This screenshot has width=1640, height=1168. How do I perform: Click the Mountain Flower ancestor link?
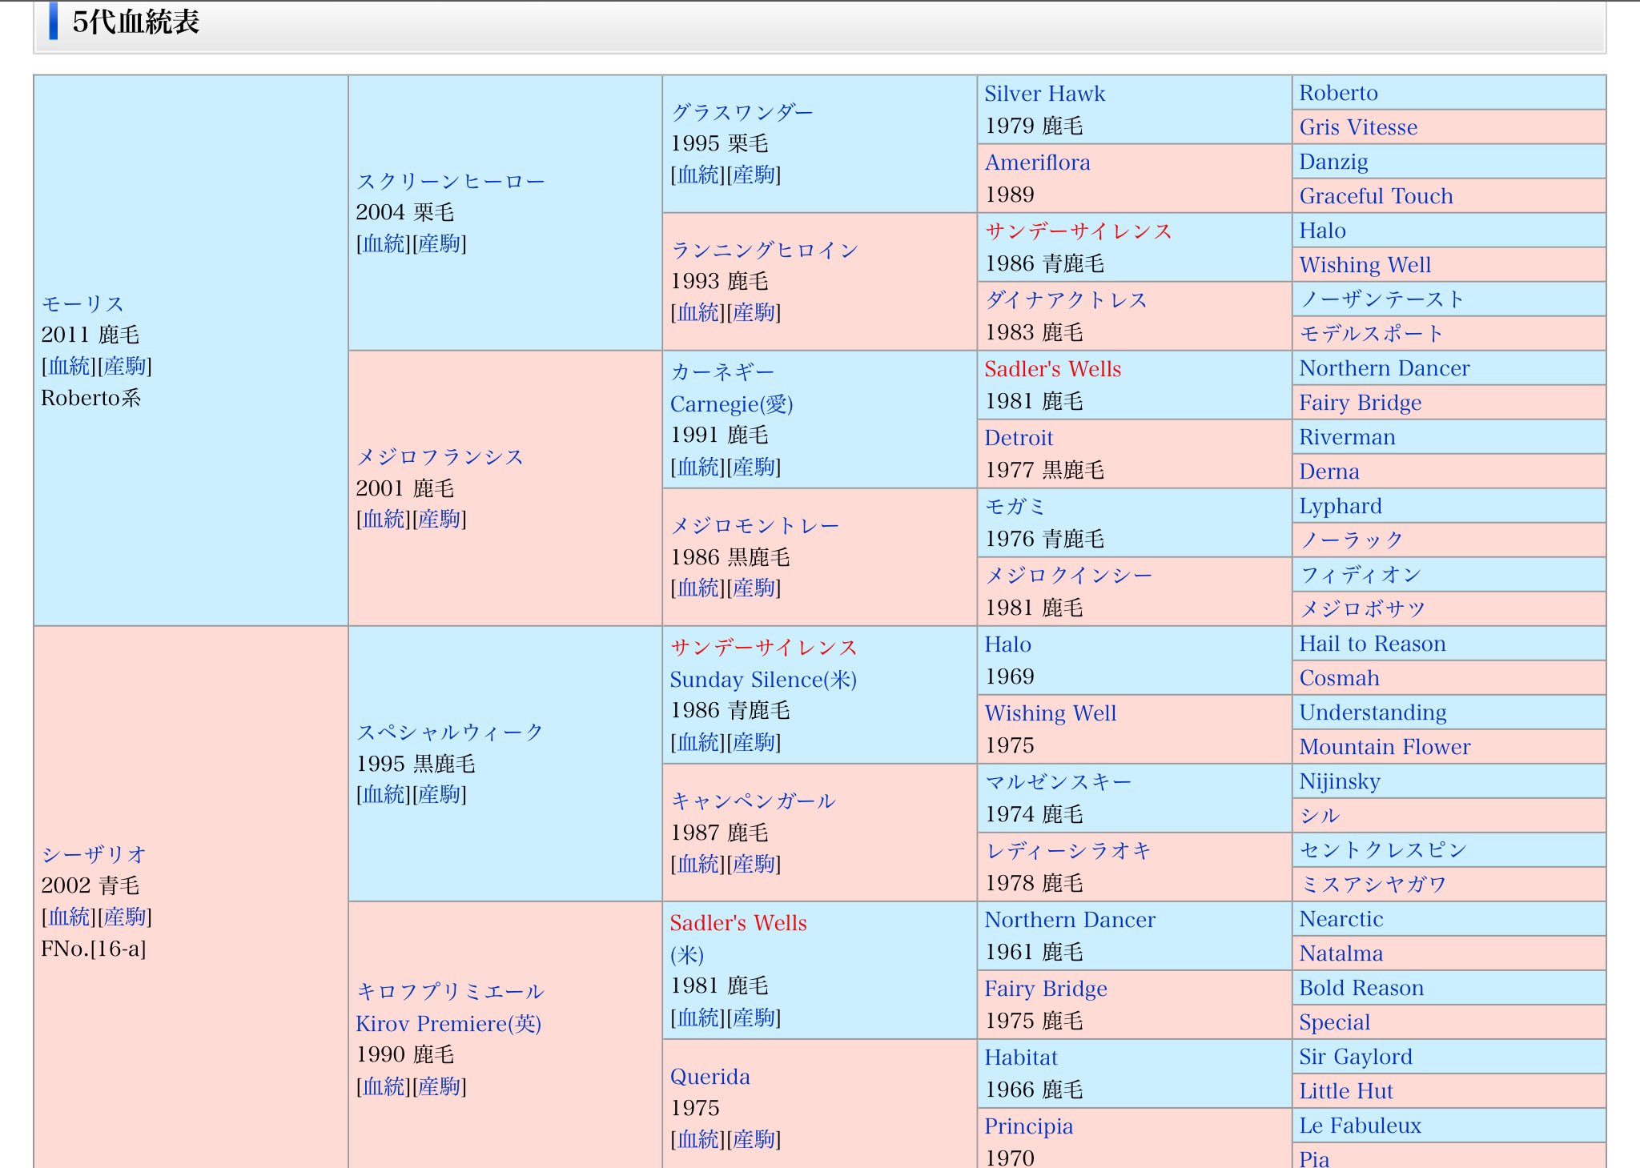click(1385, 748)
